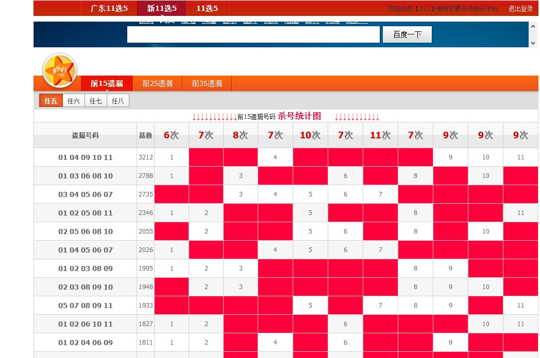Switch to the 任七 option
Viewport: 540px width, 358px height.
click(95, 101)
